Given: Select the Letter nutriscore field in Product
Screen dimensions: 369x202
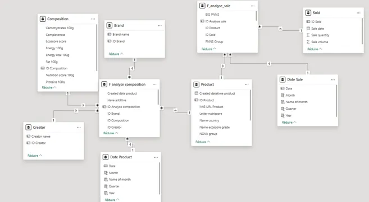Looking at the screenshot, I should tap(211, 114).
